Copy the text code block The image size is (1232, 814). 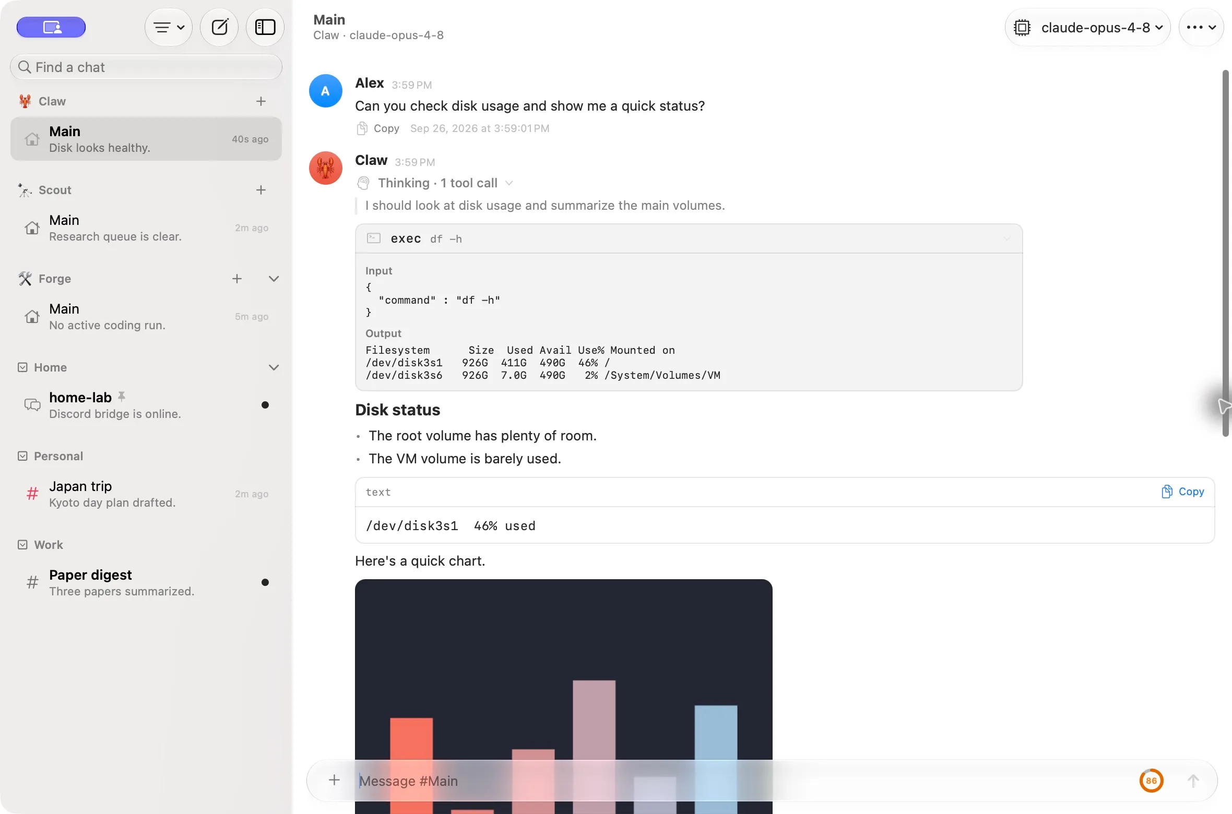click(1183, 492)
